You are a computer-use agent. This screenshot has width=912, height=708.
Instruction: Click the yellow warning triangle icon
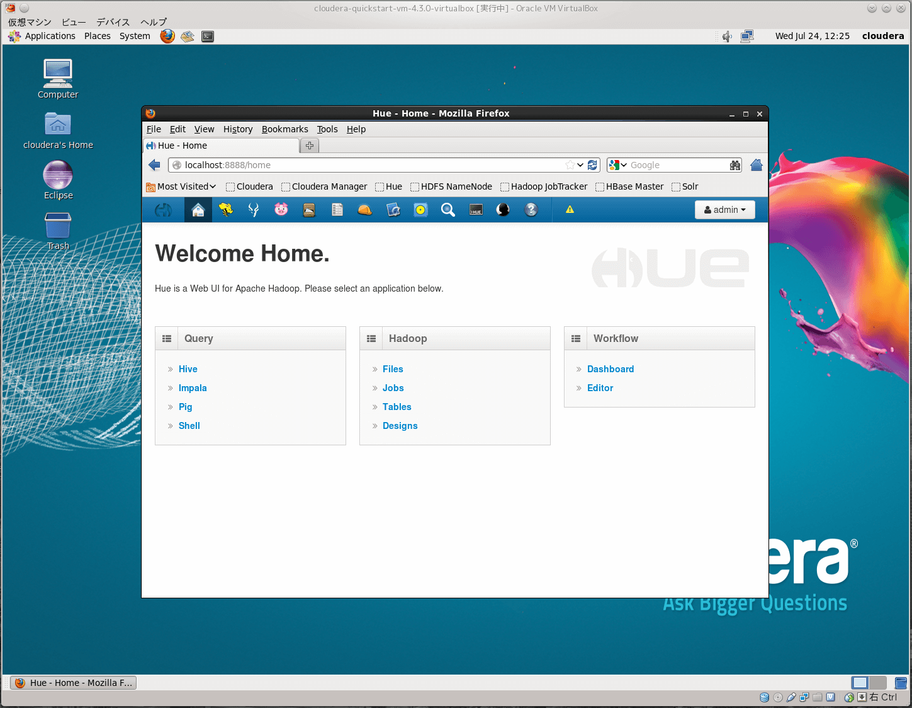pyautogui.click(x=570, y=210)
